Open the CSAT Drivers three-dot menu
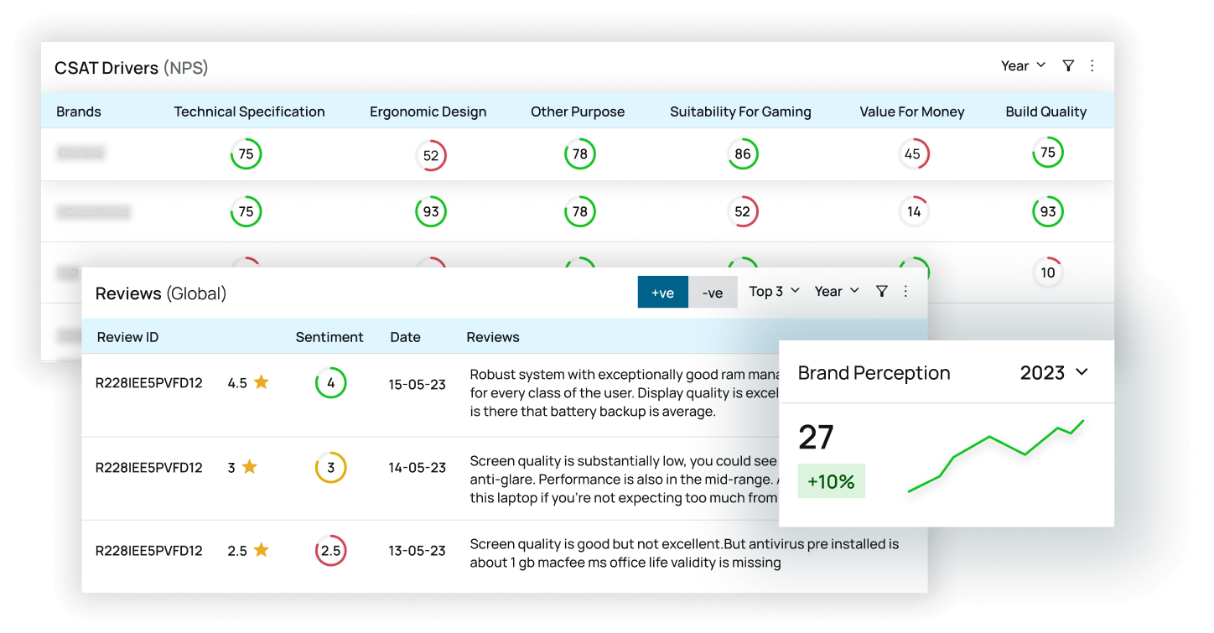The width and height of the screenshot is (1214, 633). 1092,65
